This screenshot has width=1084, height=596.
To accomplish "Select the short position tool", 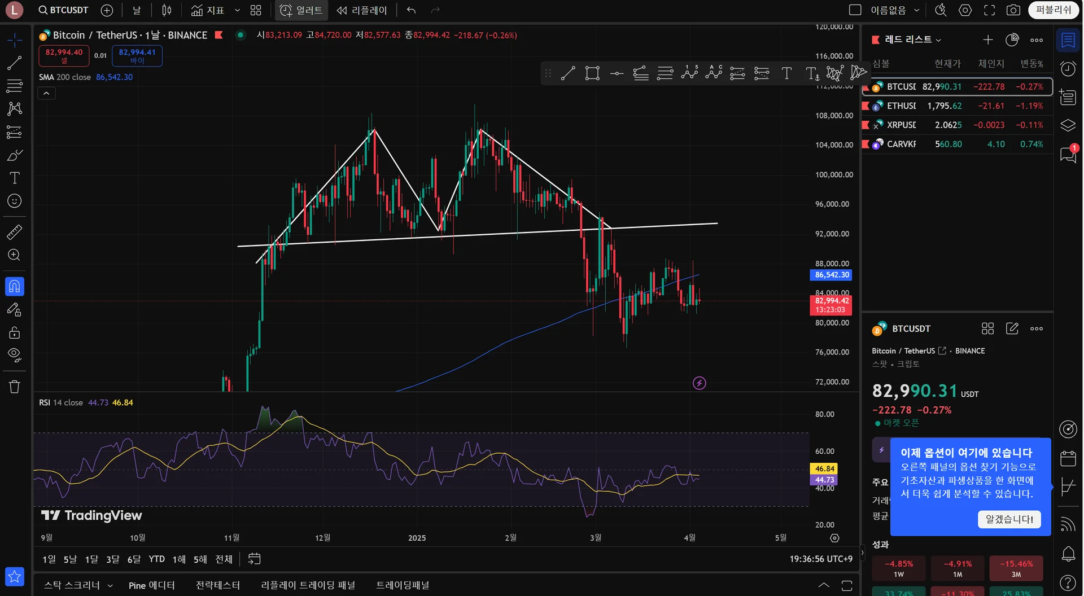I will (x=762, y=73).
